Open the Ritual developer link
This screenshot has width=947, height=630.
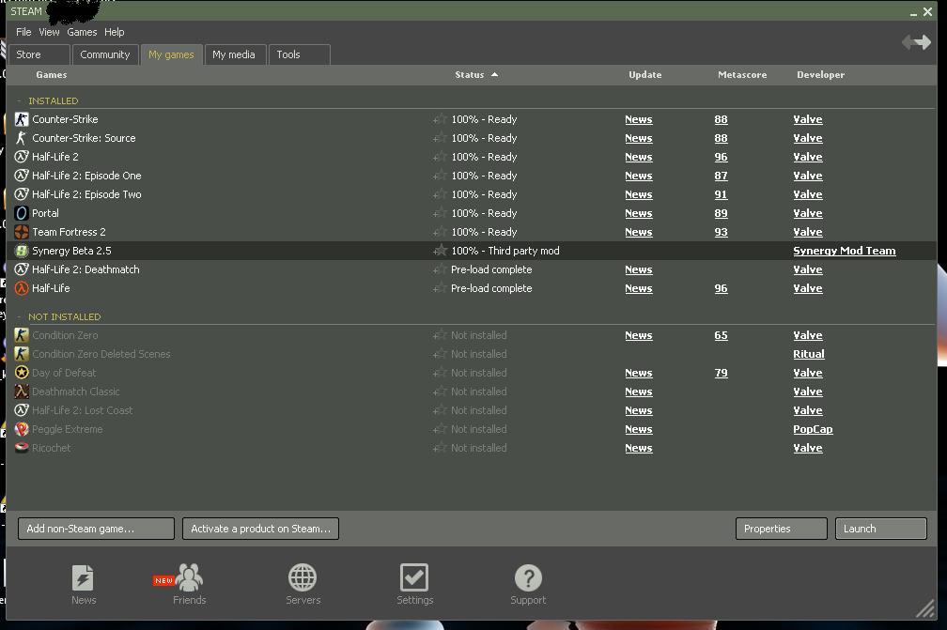click(808, 354)
